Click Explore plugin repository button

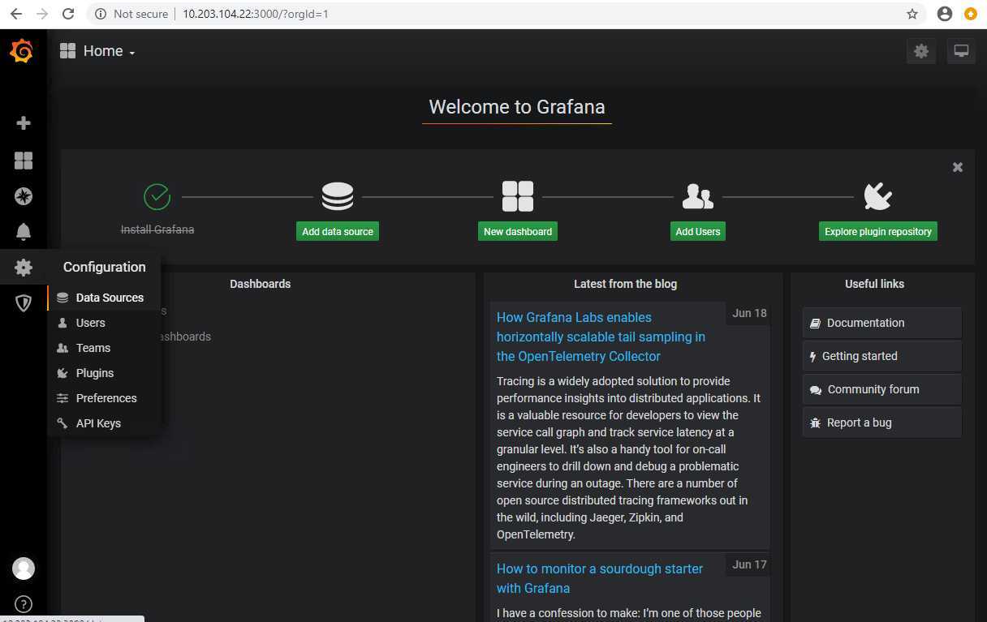pyautogui.click(x=878, y=231)
